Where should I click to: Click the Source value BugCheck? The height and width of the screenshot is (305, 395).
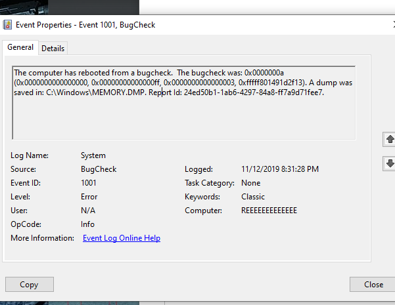tap(99, 169)
